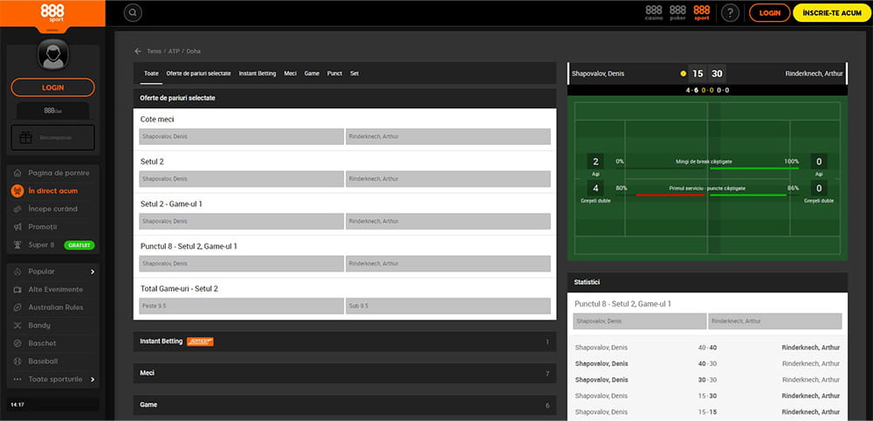Expand the Popular submenu arrow
Image resolution: width=873 pixels, height=421 pixels.
93,272
